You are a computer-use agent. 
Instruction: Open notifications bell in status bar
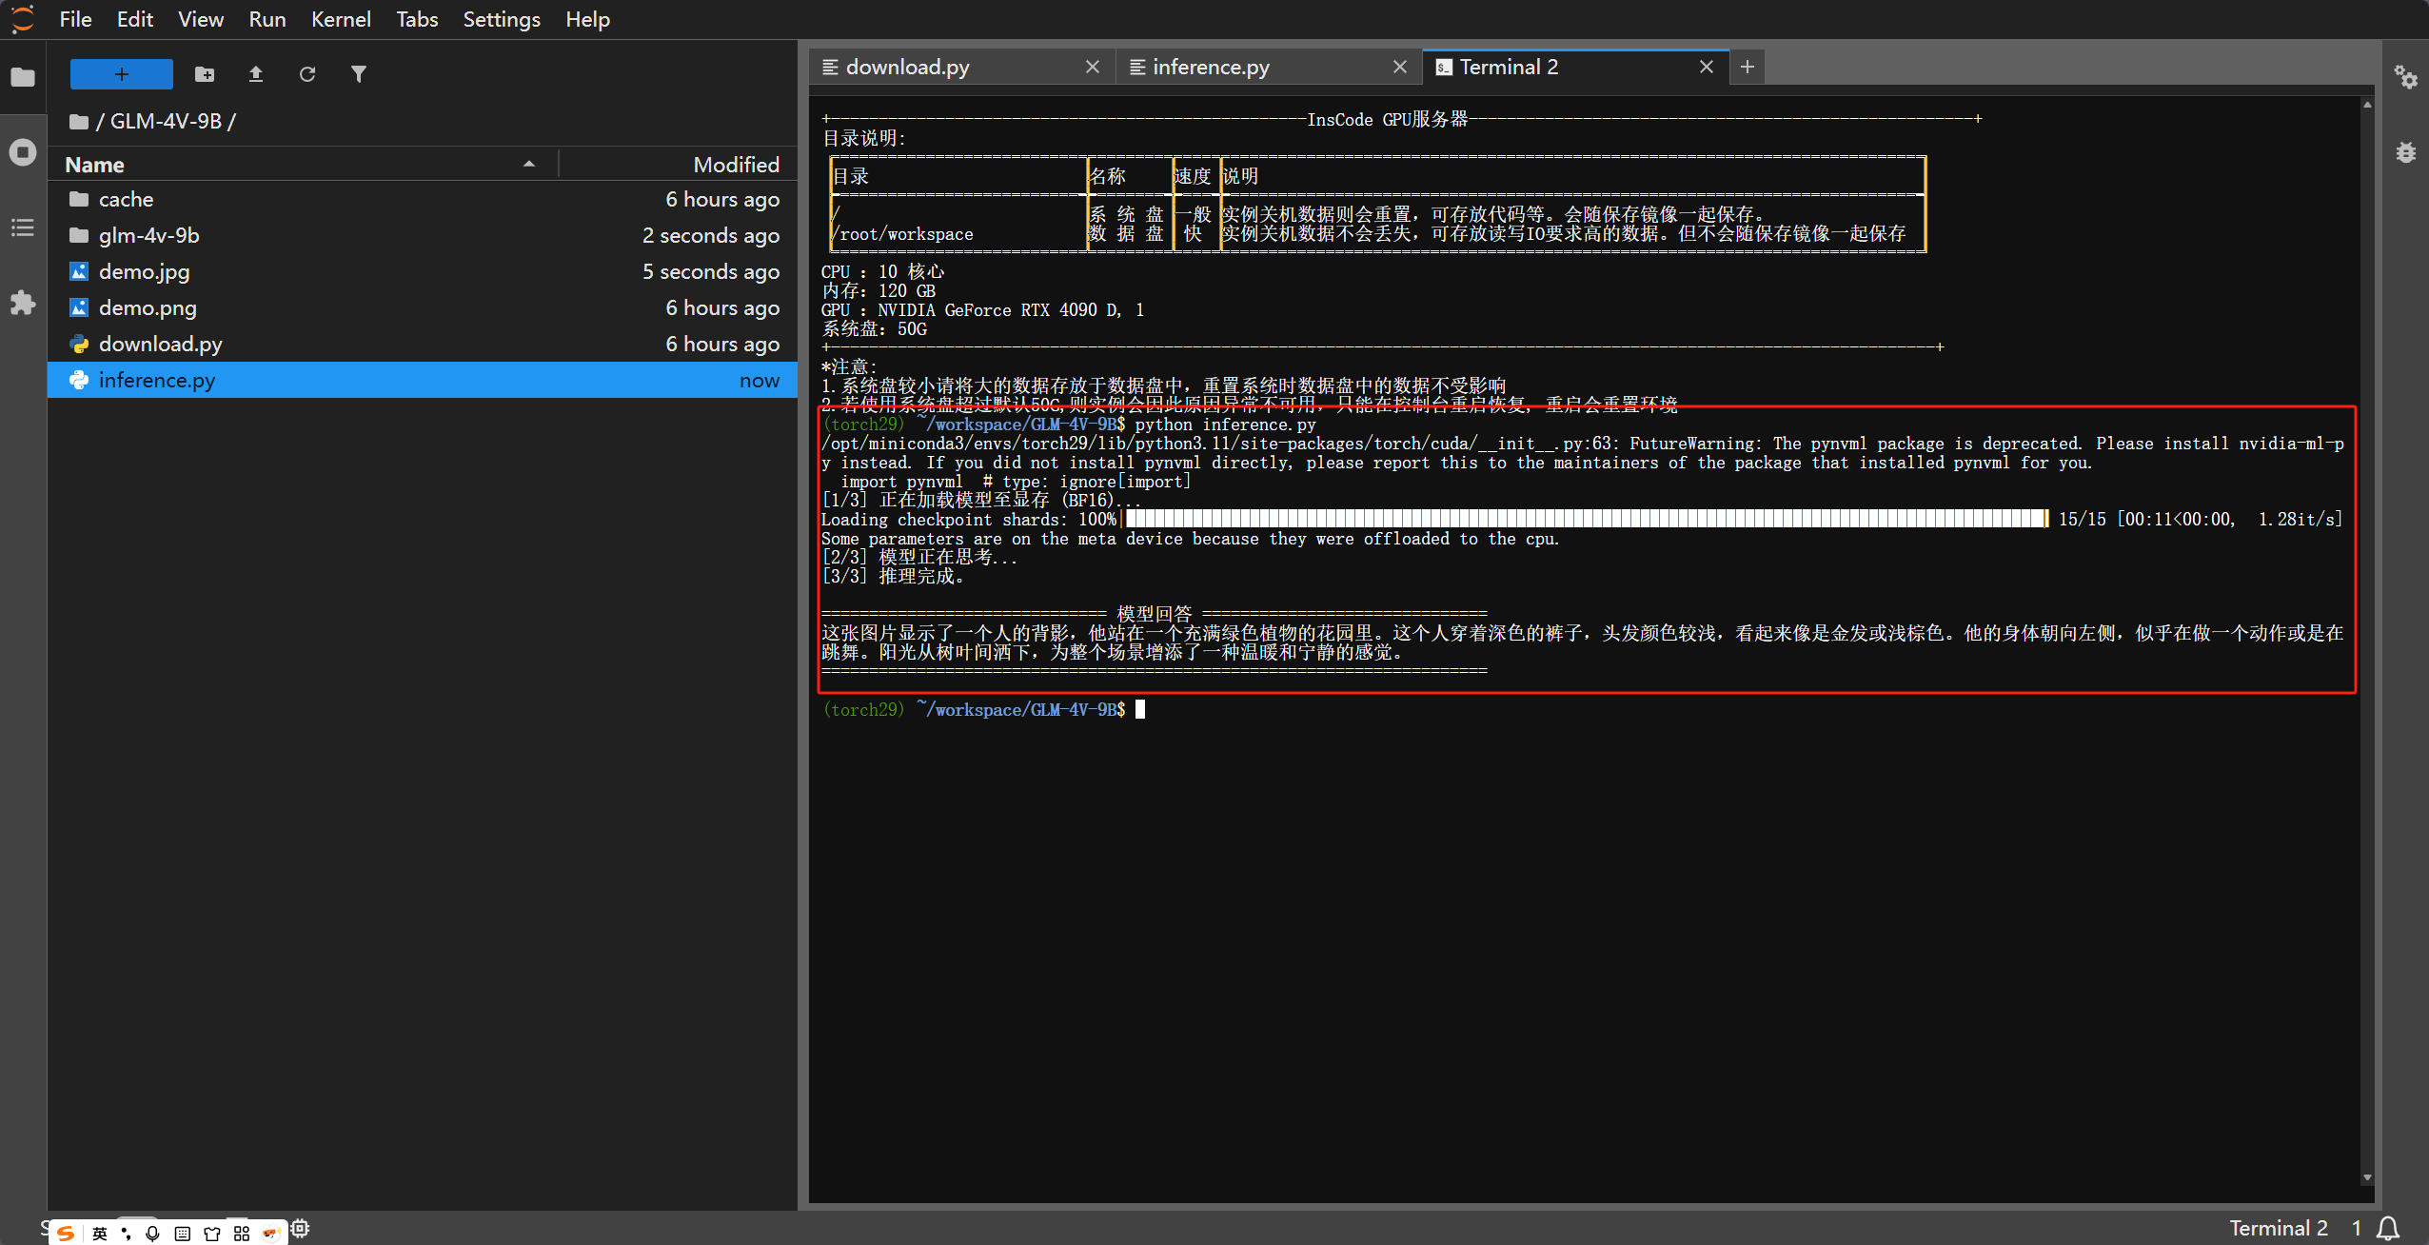(x=2388, y=1228)
